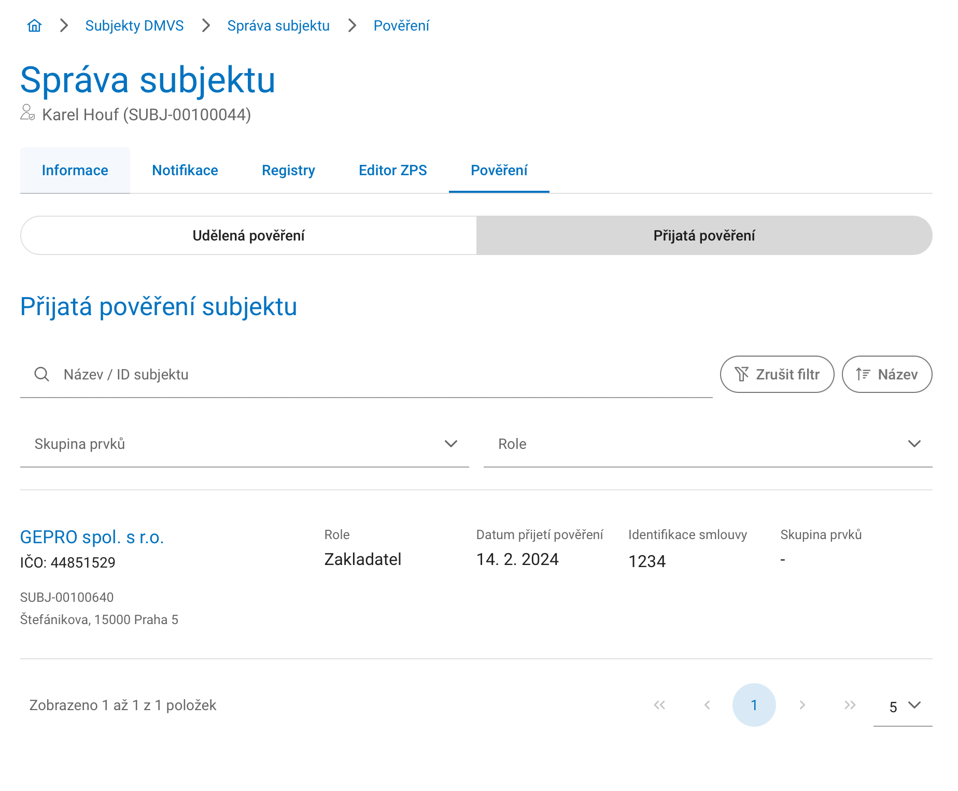Select Zakladatel role value
The width and height of the screenshot is (958, 791).
pos(362,559)
